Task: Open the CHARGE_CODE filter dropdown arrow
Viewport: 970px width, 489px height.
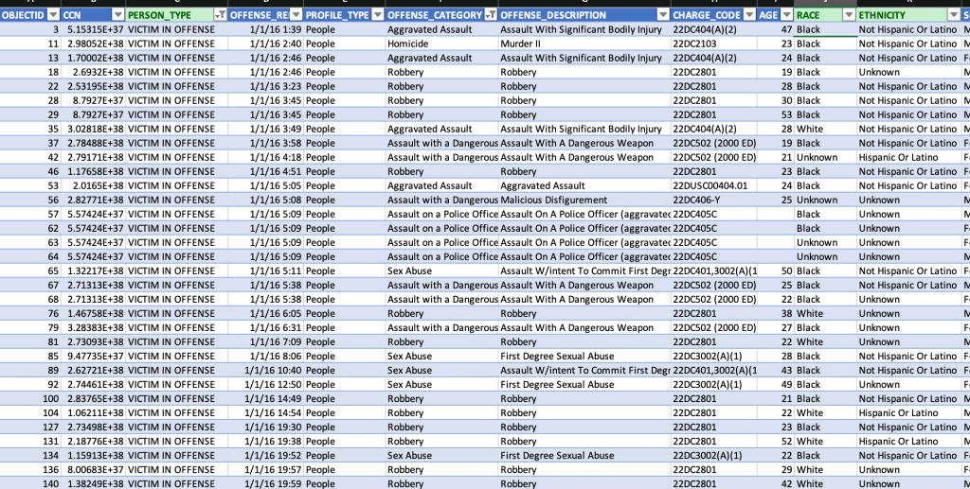Action: point(749,15)
